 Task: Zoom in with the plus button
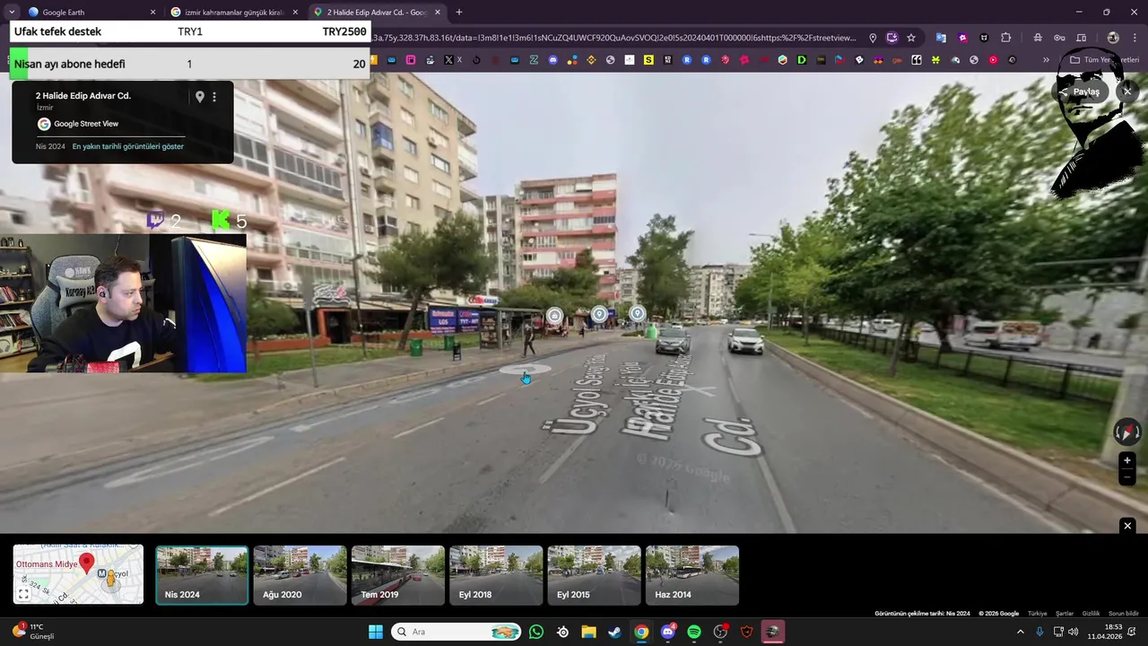pos(1127,461)
